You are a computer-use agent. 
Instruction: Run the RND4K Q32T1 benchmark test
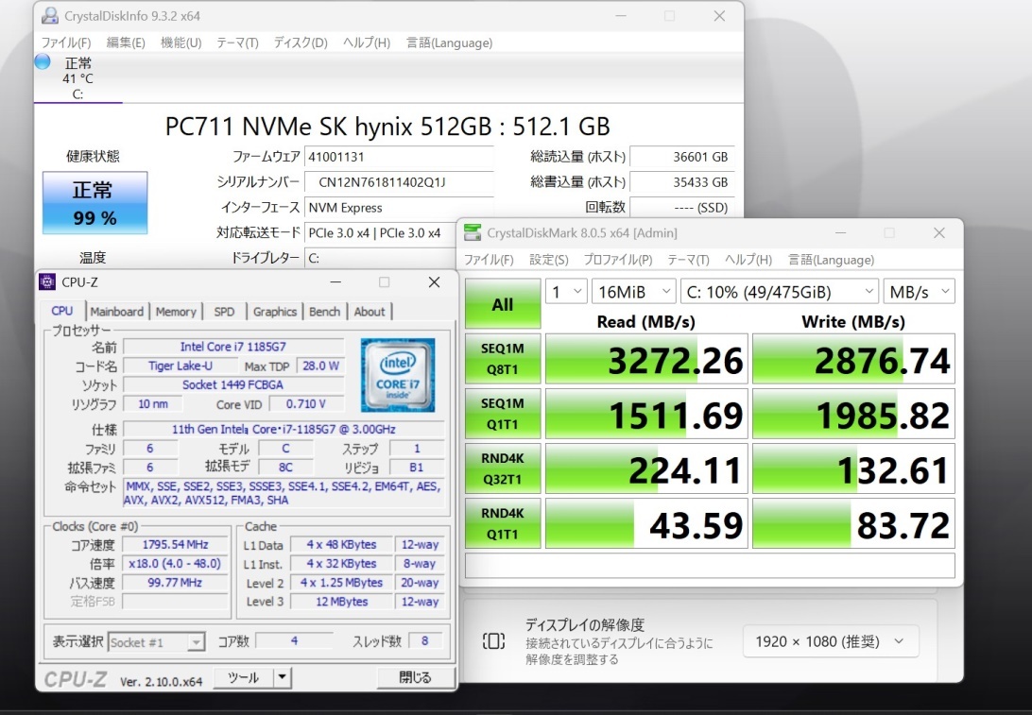pyautogui.click(x=503, y=468)
